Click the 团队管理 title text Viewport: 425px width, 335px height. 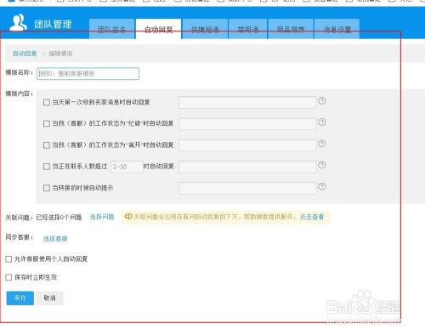click(53, 25)
